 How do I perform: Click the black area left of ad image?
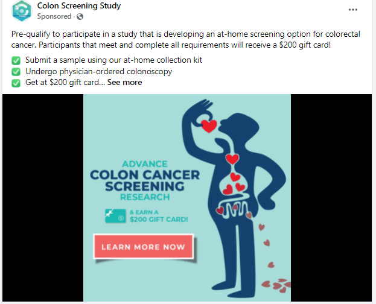pos(43,198)
